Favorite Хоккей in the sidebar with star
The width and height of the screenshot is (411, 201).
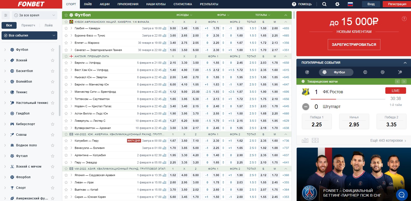[53, 60]
